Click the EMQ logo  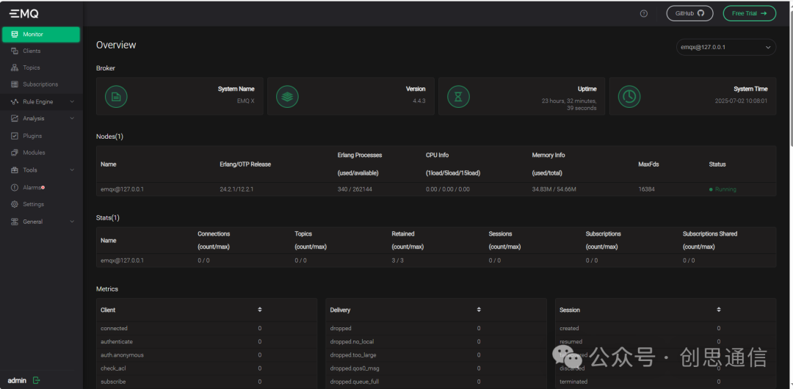(23, 14)
